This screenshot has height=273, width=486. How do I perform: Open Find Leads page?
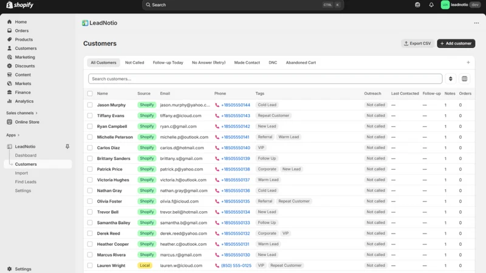click(26, 181)
